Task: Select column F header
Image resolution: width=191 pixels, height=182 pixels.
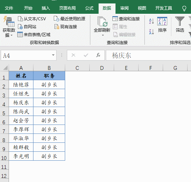Action: click(151, 68)
